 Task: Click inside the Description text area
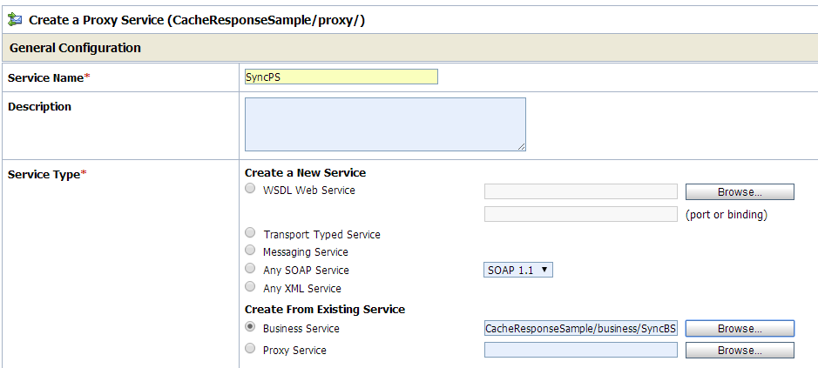[x=385, y=124]
